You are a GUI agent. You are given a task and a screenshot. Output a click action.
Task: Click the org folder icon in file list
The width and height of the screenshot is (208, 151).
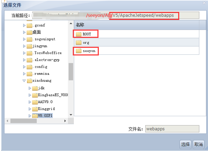click(x=79, y=42)
